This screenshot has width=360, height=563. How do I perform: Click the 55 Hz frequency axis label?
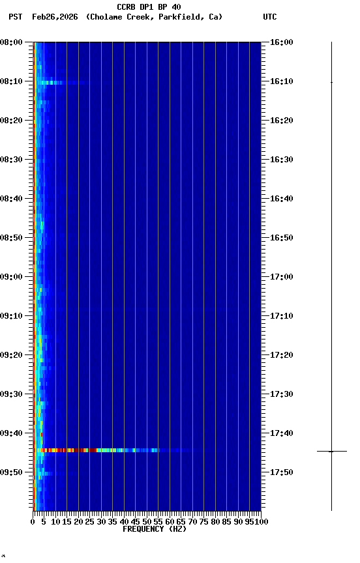click(158, 522)
